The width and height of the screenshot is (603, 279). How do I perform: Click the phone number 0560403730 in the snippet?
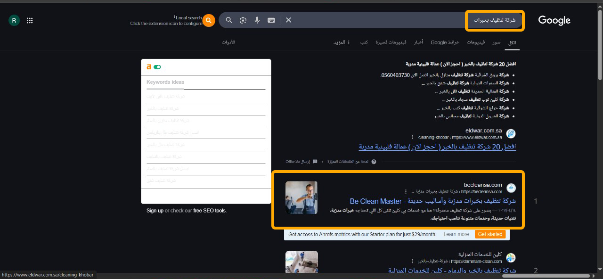pos(396,75)
